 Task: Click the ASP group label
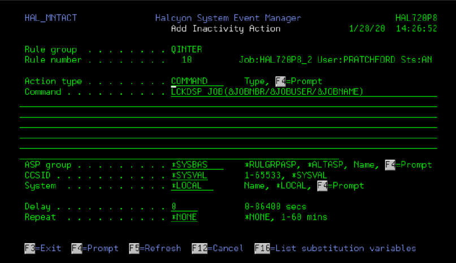(48, 165)
